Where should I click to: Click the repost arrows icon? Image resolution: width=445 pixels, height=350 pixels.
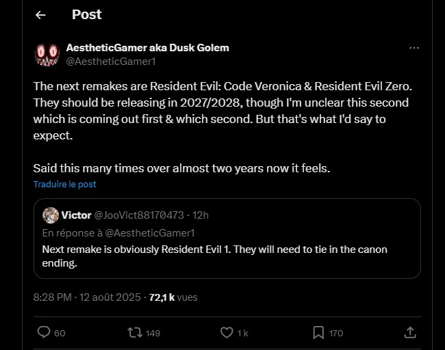[136, 332]
